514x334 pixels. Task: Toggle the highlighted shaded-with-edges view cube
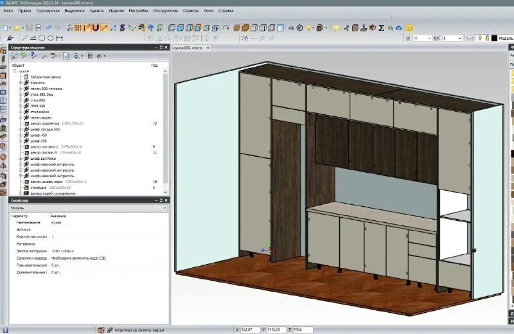[x=198, y=28]
